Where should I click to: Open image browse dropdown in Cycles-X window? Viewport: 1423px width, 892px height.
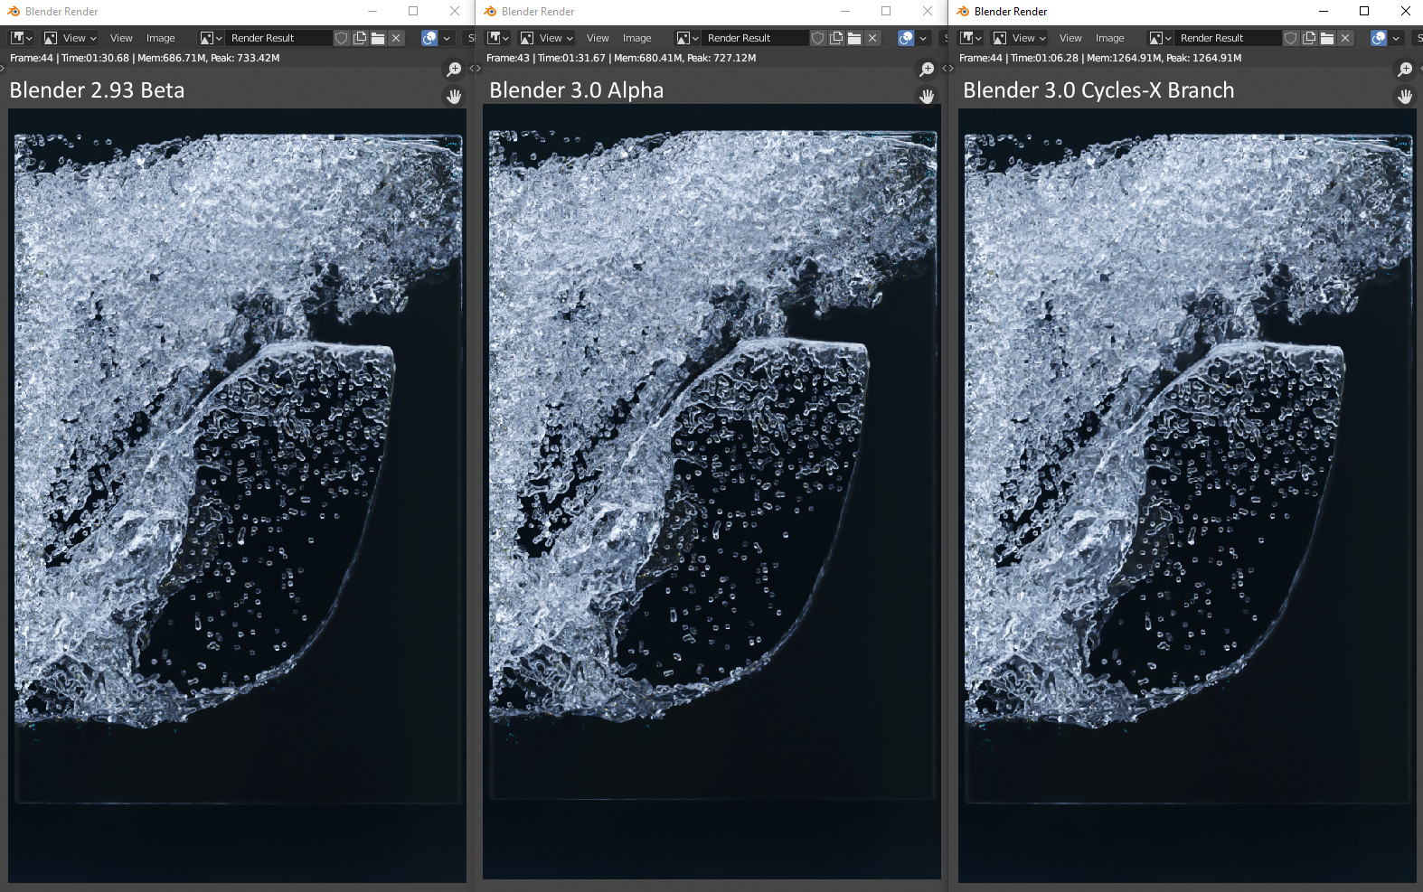point(1160,38)
